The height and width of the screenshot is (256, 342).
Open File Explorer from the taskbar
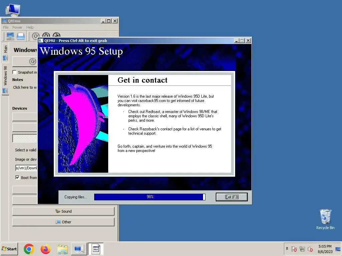(62, 249)
